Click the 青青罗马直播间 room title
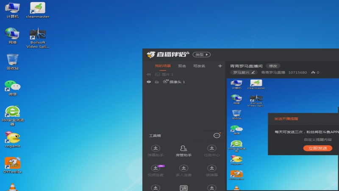Screen dimensions: 339x191 (246, 66)
